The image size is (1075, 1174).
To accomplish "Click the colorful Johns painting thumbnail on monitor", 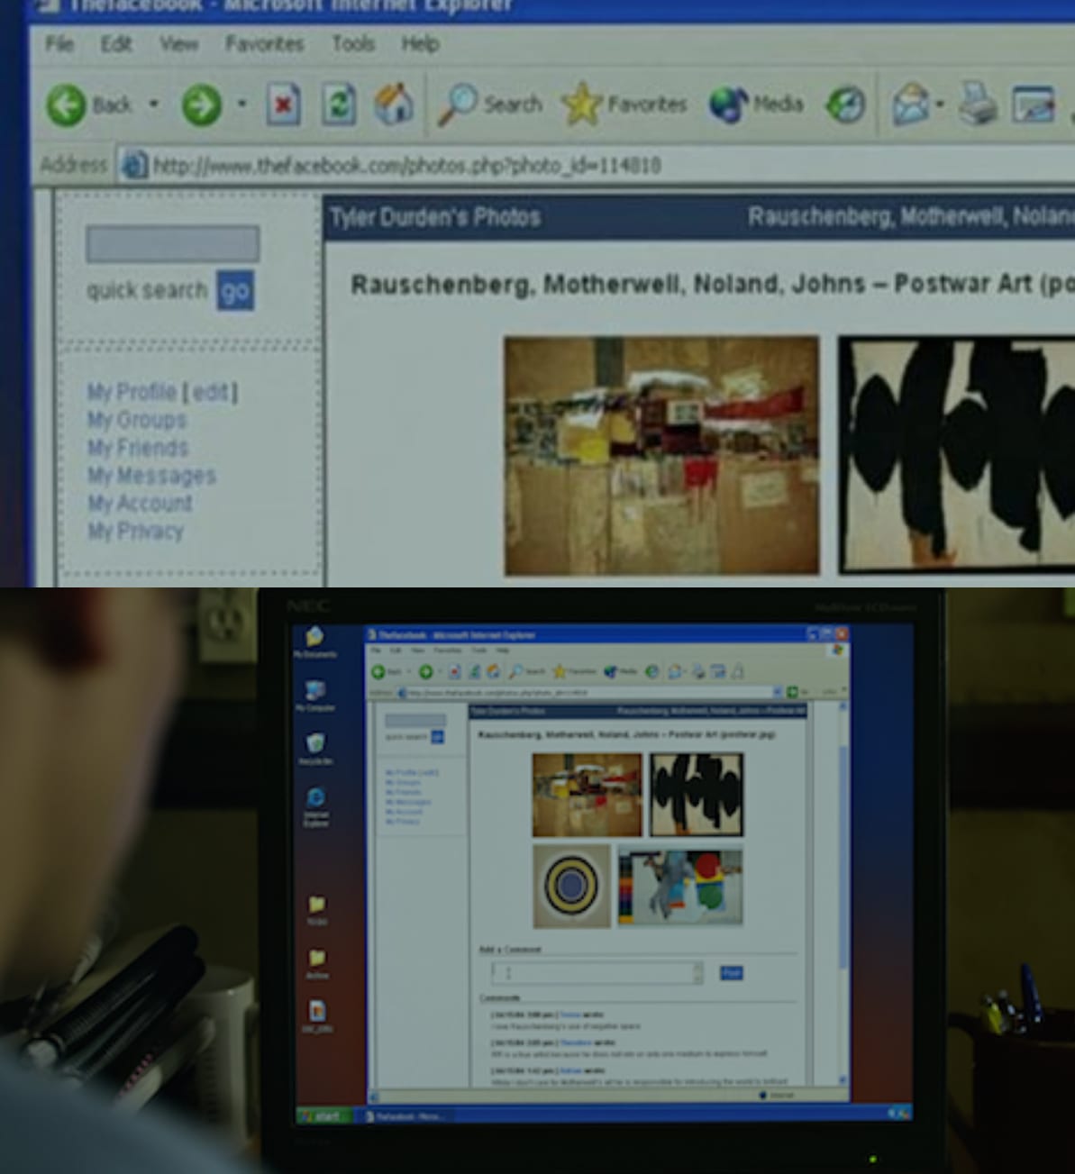I will click(x=680, y=887).
